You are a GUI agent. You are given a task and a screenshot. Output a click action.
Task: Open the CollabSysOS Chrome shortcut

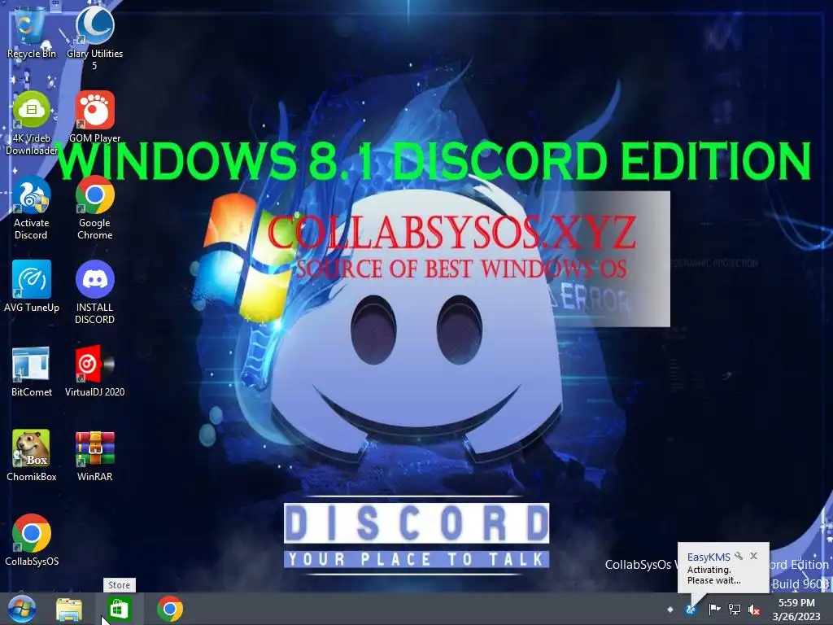coord(32,540)
